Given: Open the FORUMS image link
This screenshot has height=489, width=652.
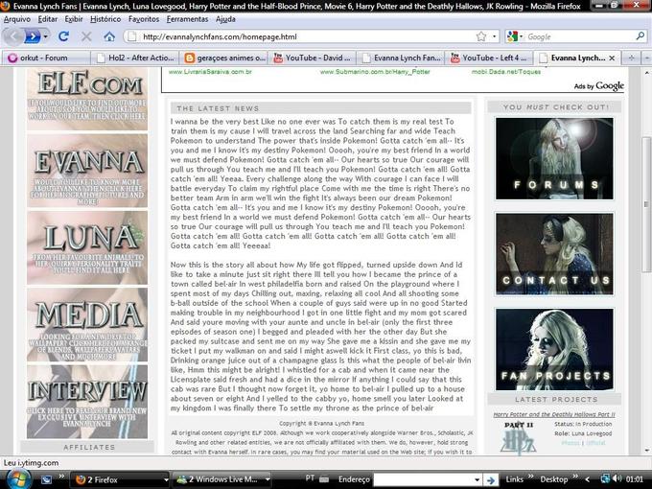Looking at the screenshot, I should [x=554, y=158].
